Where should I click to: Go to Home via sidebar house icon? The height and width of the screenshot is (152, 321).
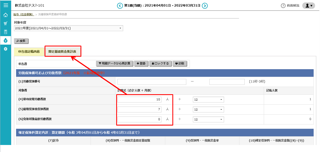(5, 15)
